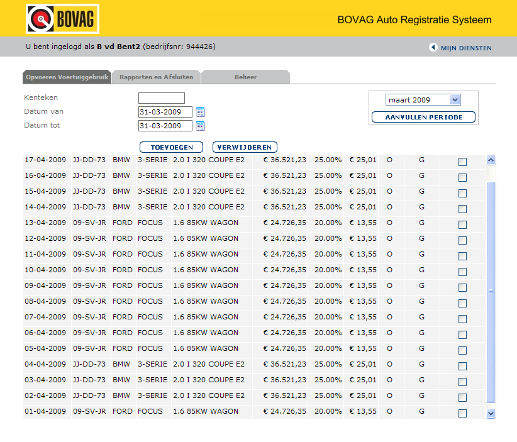The image size is (517, 442).
Task: Open the Mijn Diensten link
Action: [466, 48]
